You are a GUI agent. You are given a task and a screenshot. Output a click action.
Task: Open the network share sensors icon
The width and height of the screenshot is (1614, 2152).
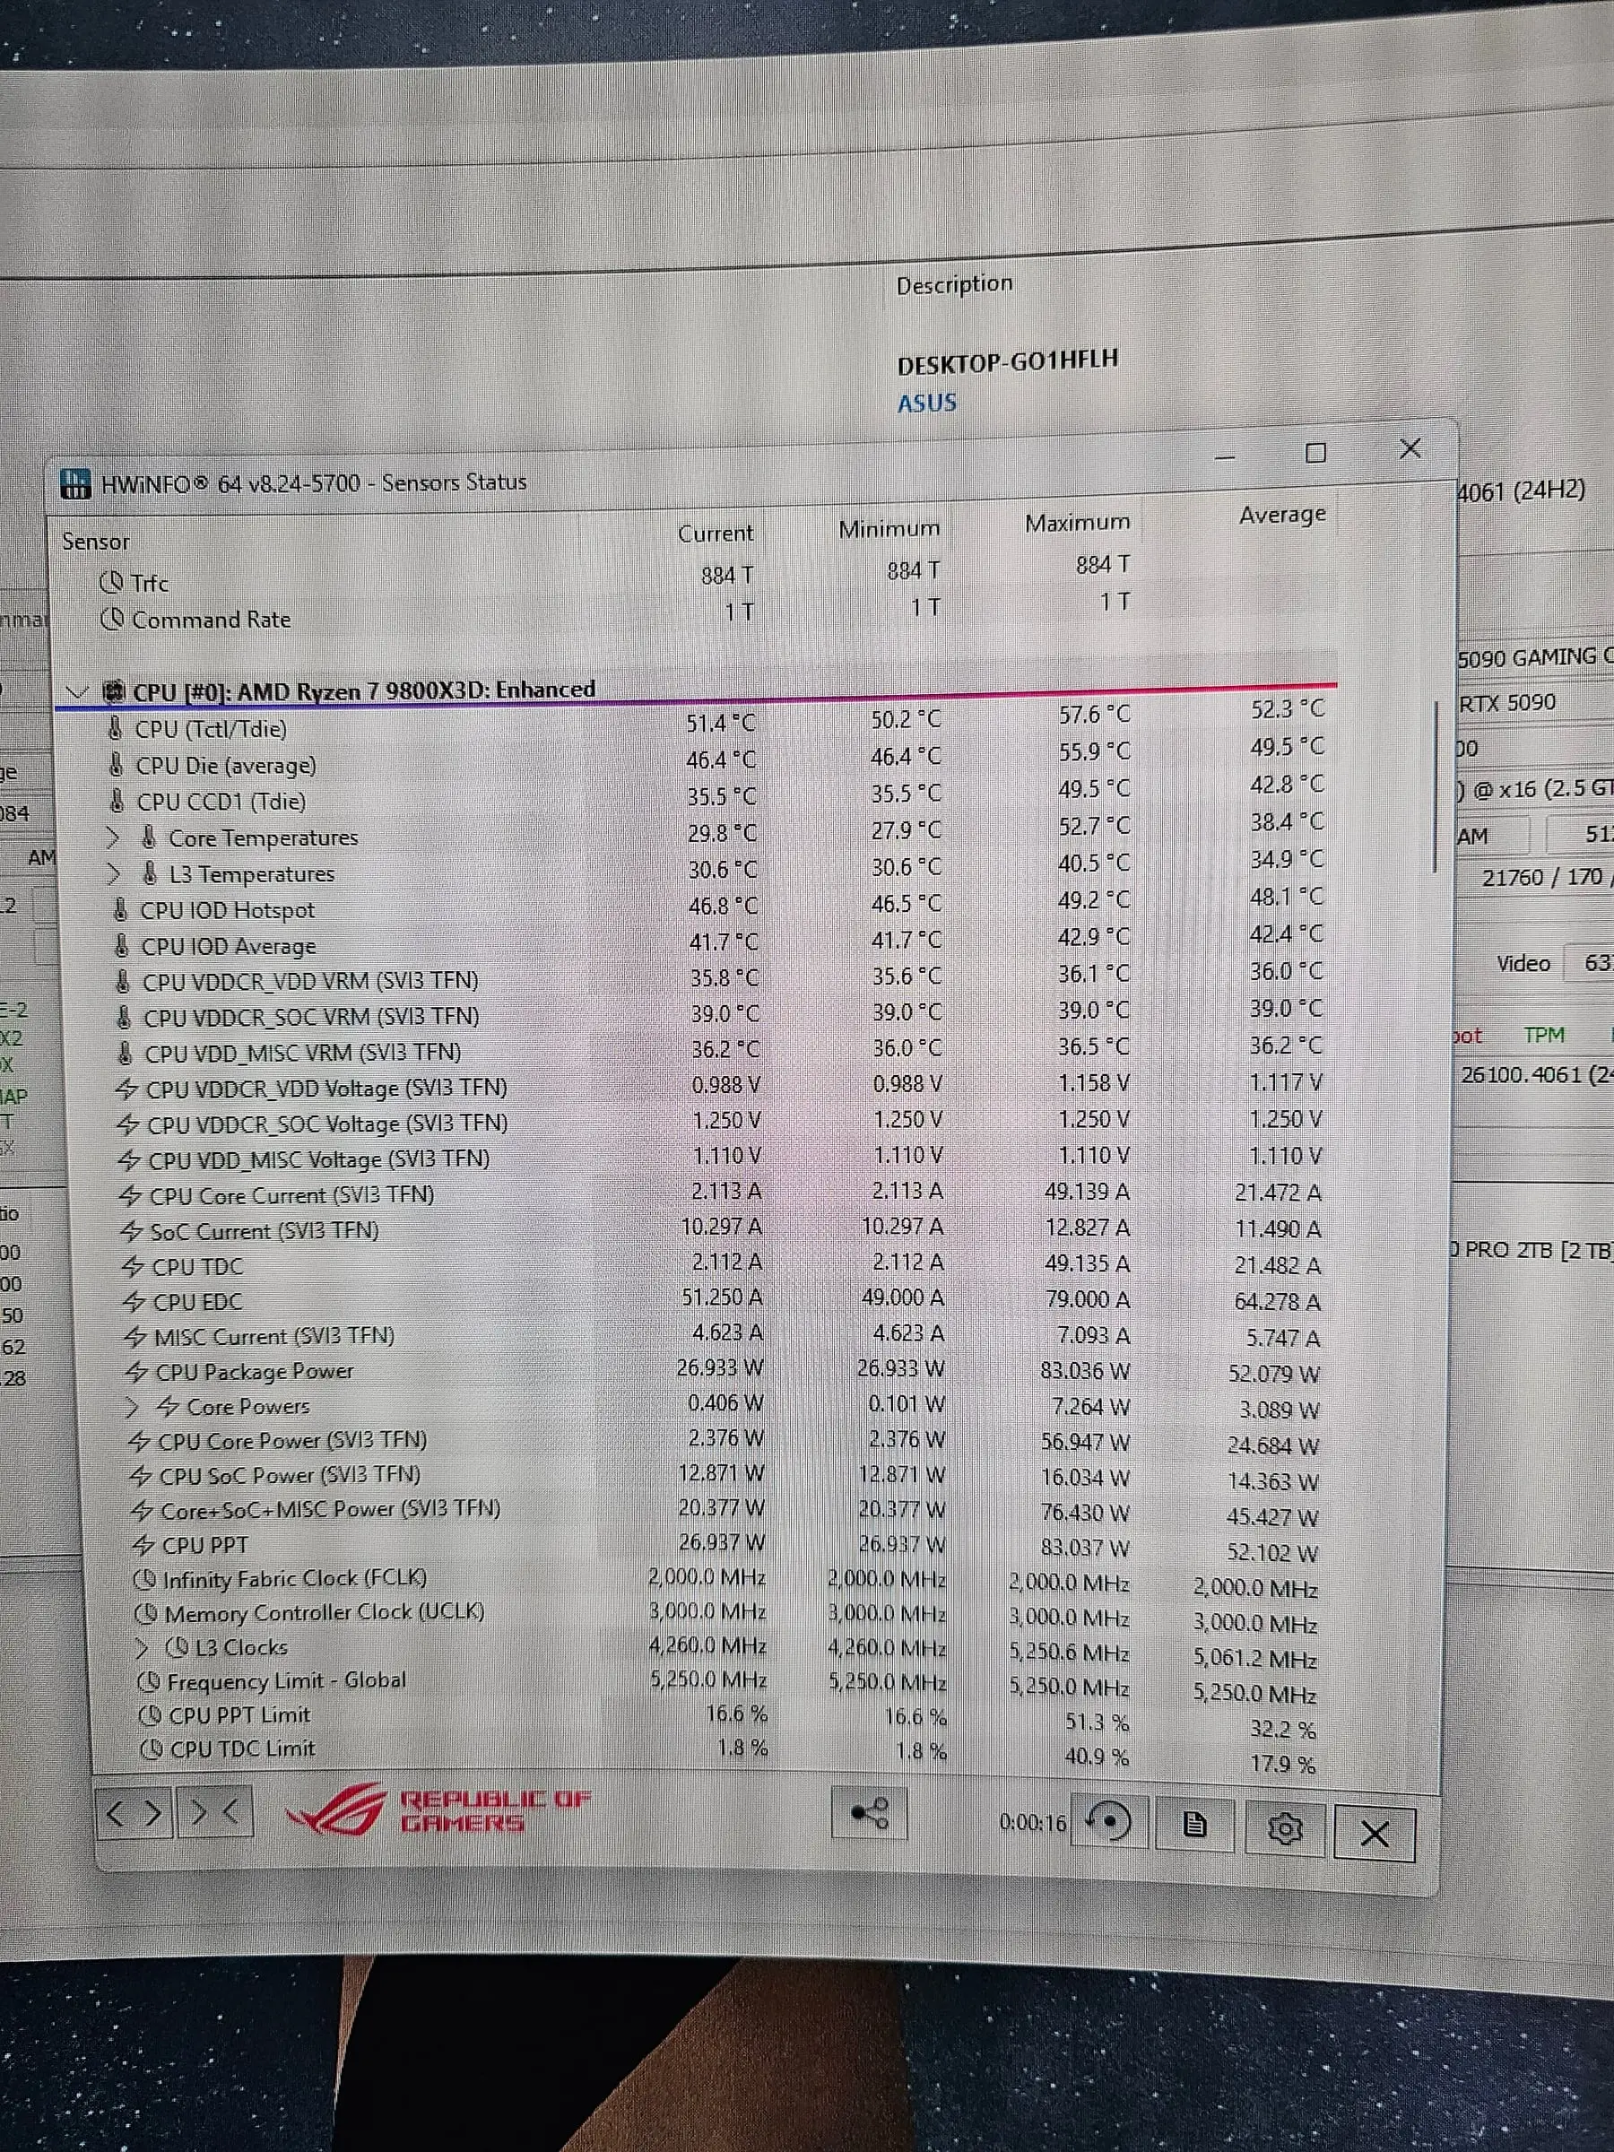[x=869, y=1813]
